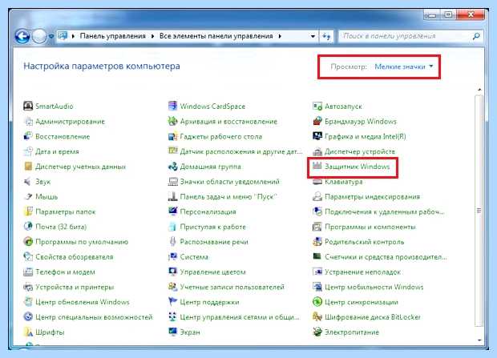Open Приступая к работе link
497x358 pixels.
click(x=212, y=227)
